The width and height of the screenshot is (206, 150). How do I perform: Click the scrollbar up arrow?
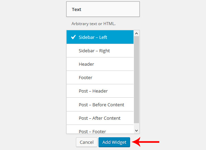pyautogui.click(x=137, y=33)
